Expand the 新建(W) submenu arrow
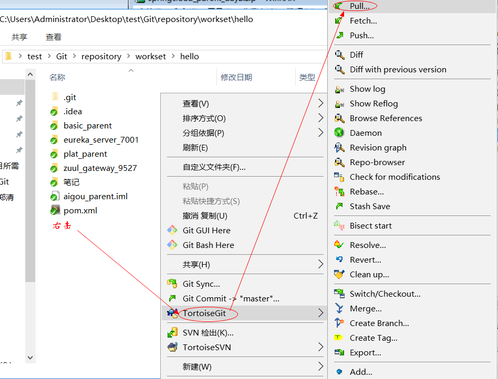The image size is (498, 379). pyautogui.click(x=320, y=366)
